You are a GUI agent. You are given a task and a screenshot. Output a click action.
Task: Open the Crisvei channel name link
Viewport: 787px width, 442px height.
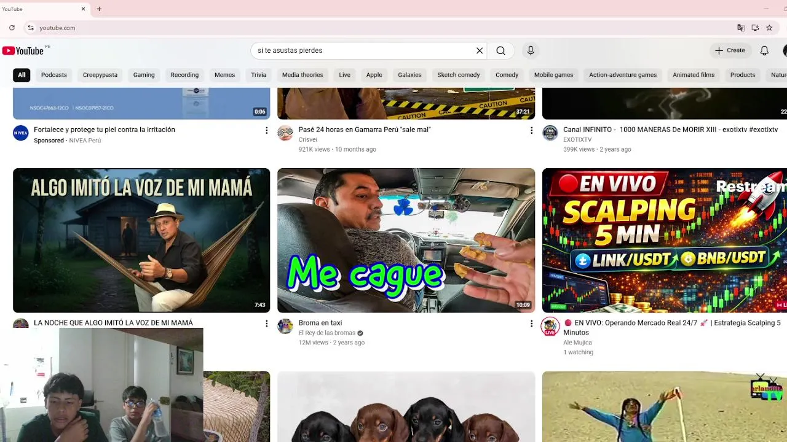coord(307,139)
